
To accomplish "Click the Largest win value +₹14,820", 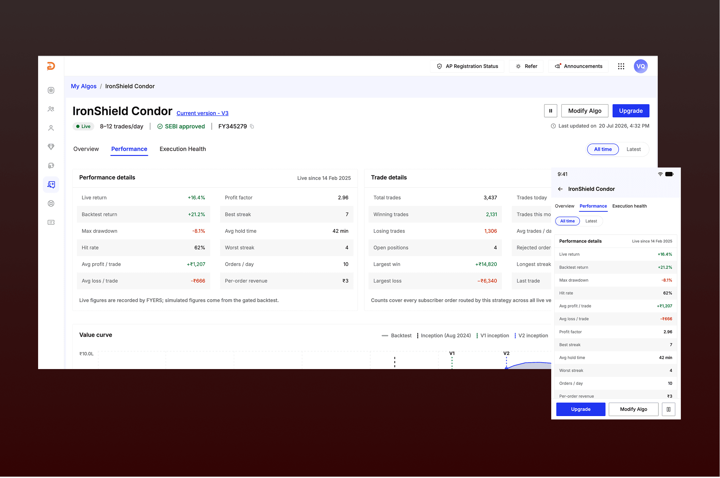I will click(x=486, y=264).
